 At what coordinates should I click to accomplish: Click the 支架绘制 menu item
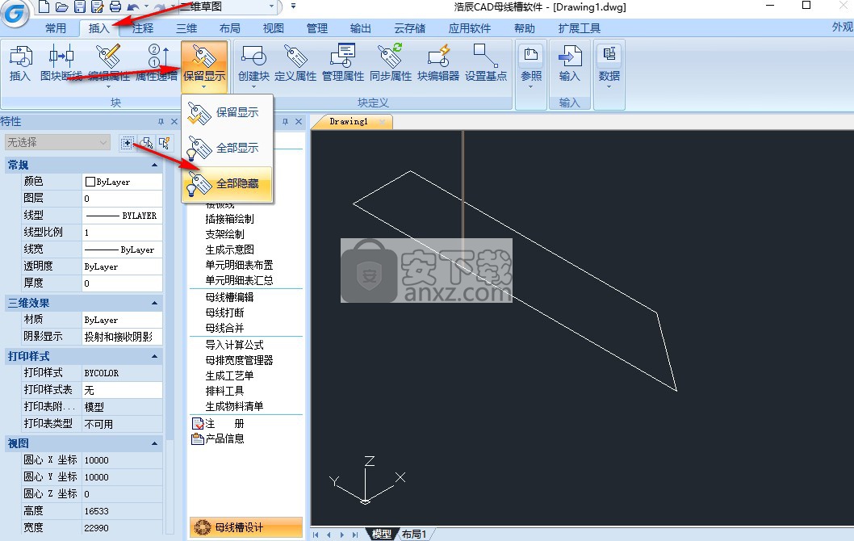pos(225,234)
